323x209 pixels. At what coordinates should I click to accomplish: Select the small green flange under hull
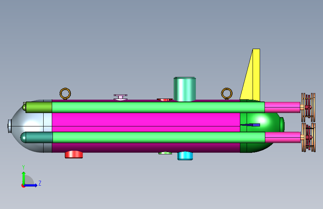(x=165, y=153)
